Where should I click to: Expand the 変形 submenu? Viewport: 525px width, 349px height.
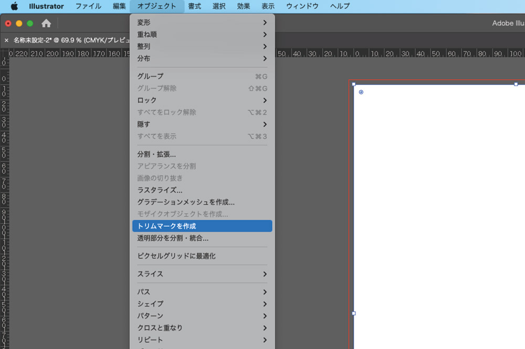202,23
